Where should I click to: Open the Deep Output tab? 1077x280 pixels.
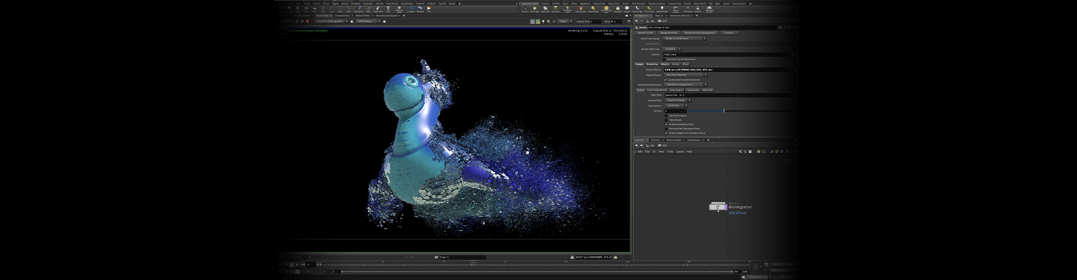click(x=676, y=90)
